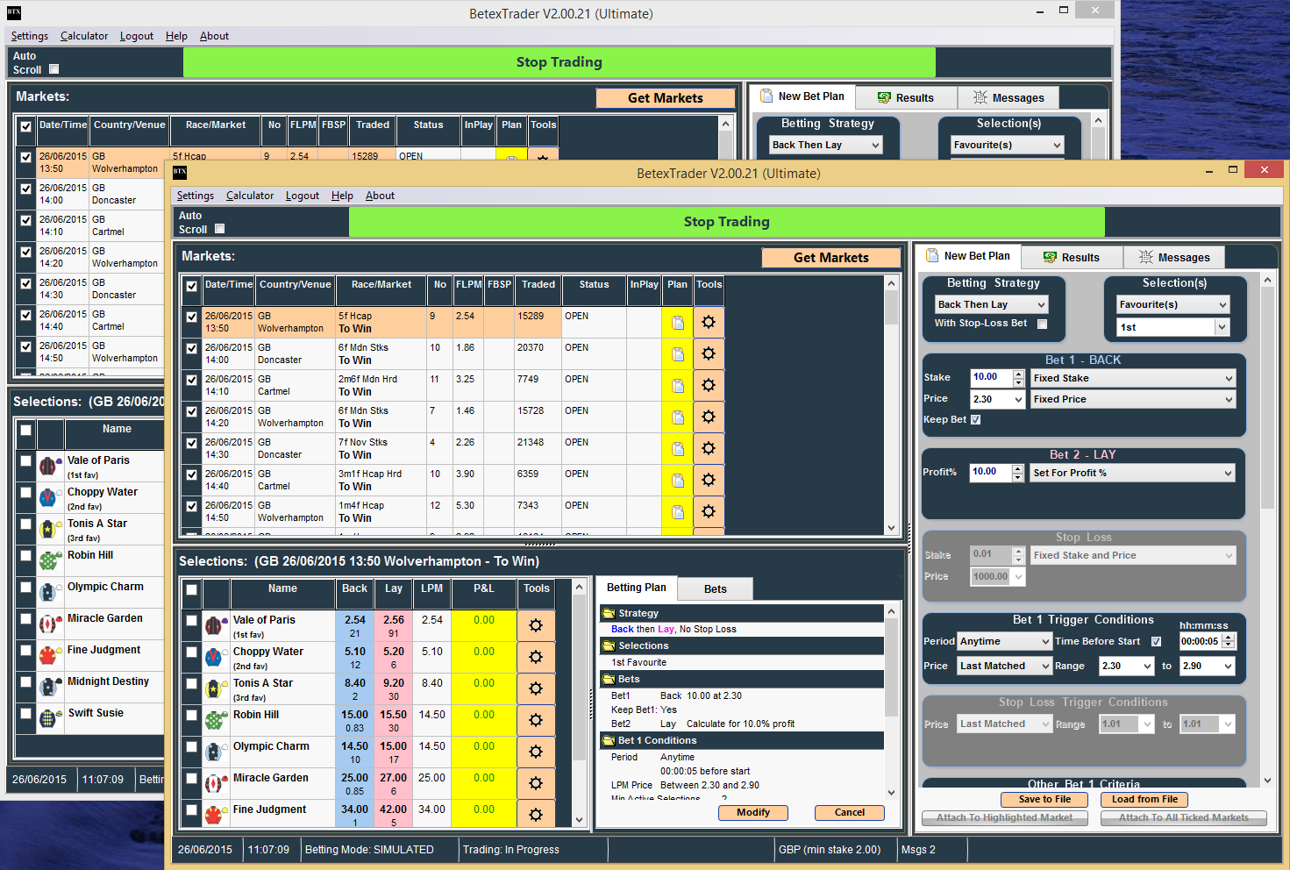Click the green Stop Trading bar

tap(726, 222)
